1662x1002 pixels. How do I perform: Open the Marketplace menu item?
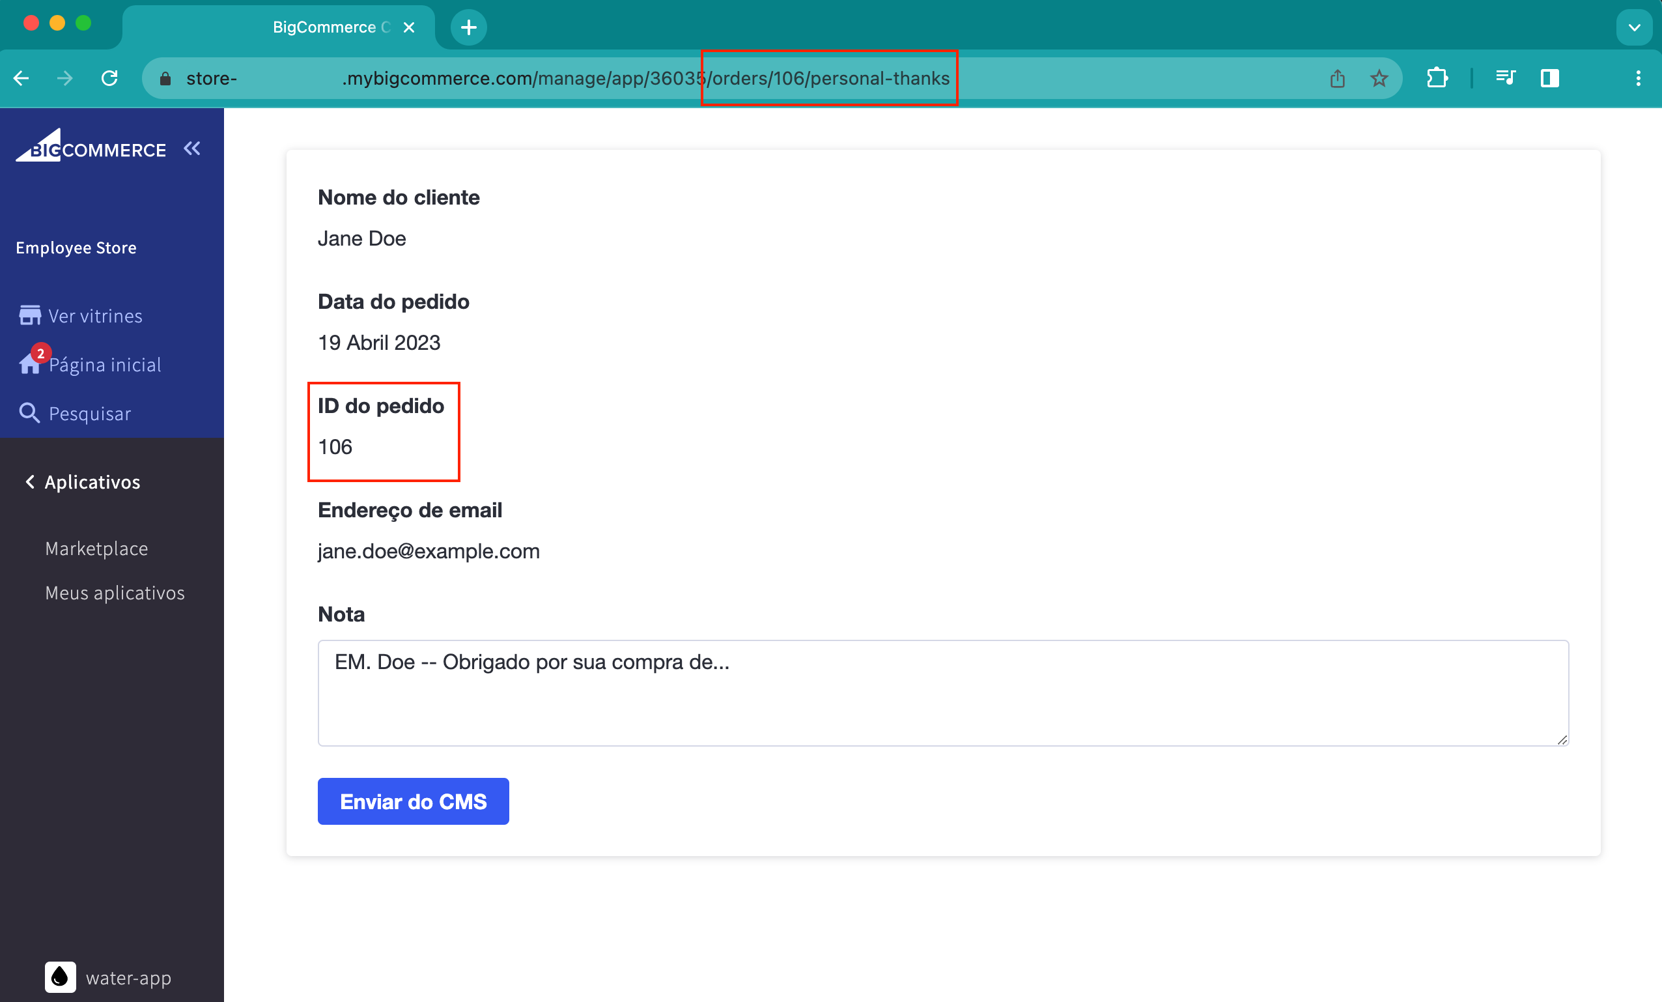(97, 547)
